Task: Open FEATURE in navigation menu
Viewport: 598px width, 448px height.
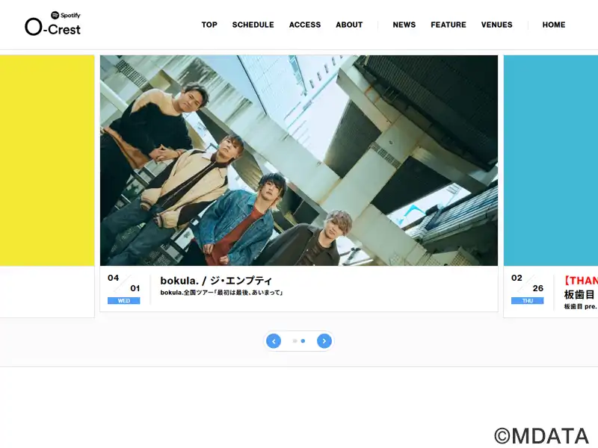Action: 448,25
